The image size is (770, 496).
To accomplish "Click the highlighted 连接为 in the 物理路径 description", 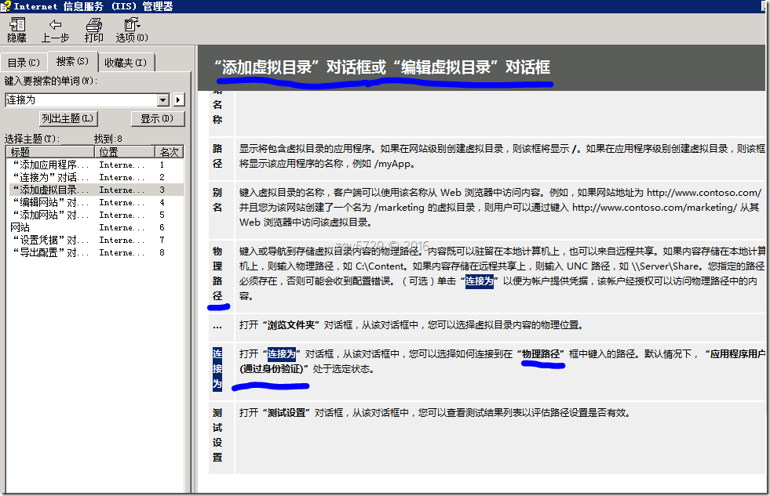I will [x=480, y=281].
